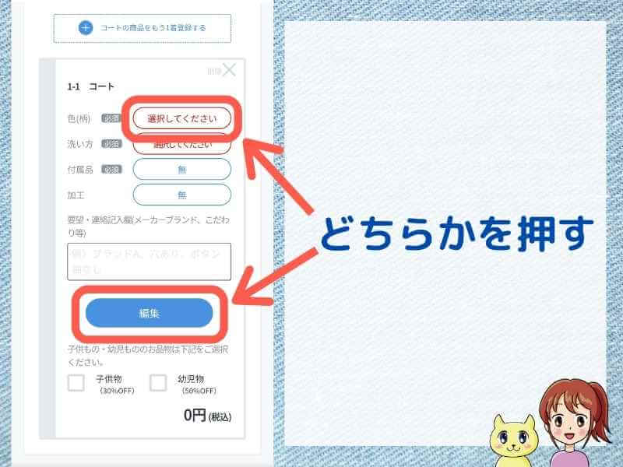Click the red-haired girl character illustration
623x467 pixels.
[572, 423]
